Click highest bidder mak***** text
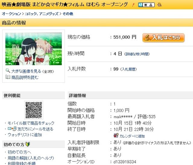 123,117
